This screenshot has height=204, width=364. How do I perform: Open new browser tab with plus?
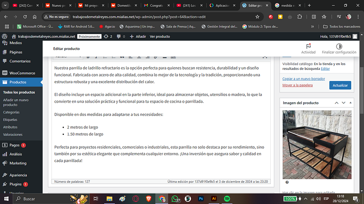click(309, 5)
